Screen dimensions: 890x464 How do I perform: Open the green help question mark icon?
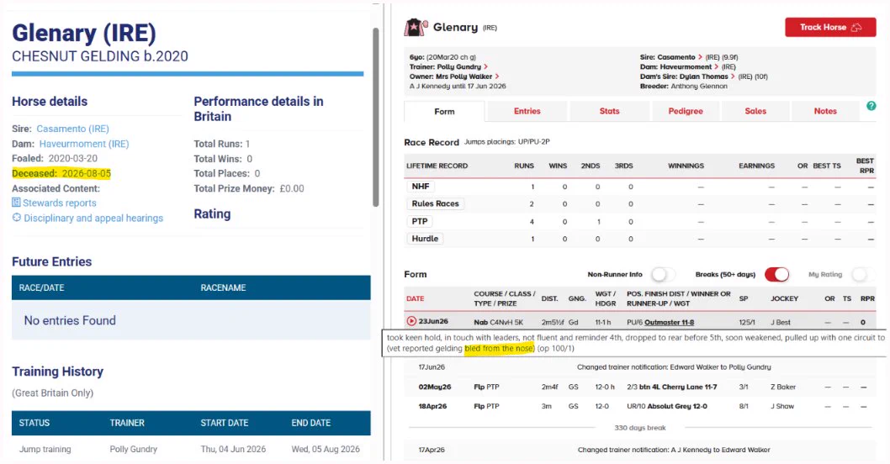coord(871,106)
